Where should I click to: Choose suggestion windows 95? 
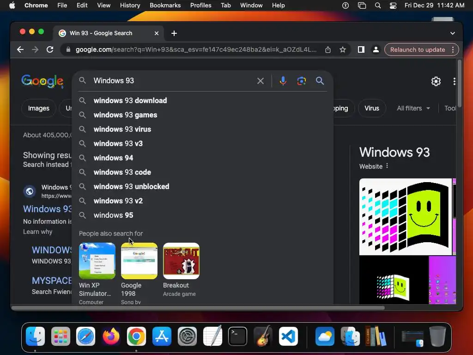202,215
